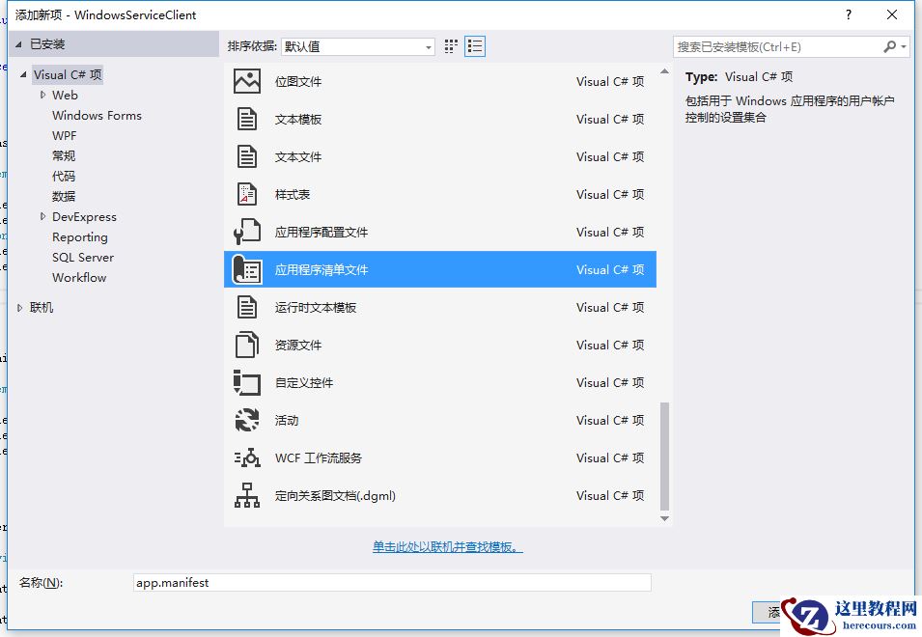
Task: Open the help question mark button
Action: pos(849,14)
